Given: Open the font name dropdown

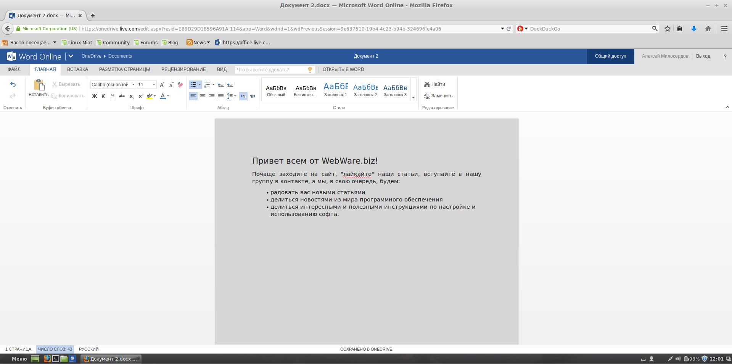Looking at the screenshot, I should [x=133, y=85].
